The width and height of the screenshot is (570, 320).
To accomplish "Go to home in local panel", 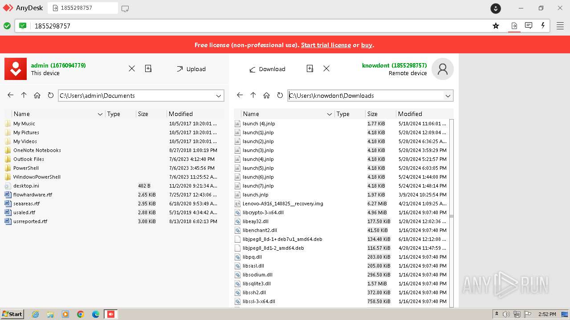I will point(37,95).
